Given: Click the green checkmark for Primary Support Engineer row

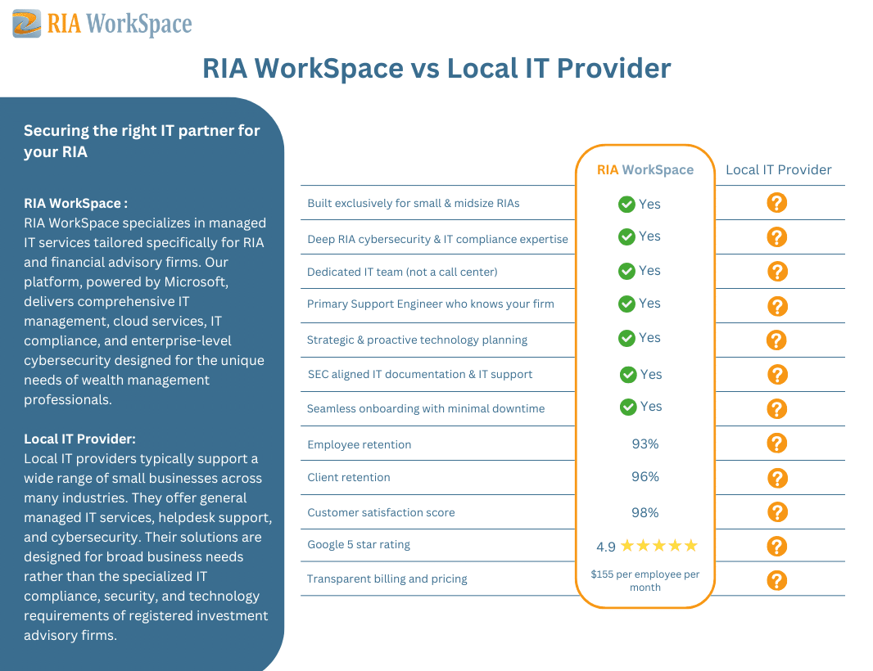Looking at the screenshot, I should (626, 304).
